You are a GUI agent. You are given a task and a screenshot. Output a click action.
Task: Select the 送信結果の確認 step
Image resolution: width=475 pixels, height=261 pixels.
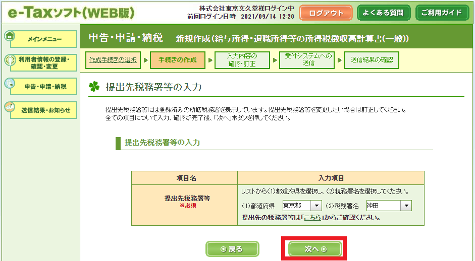click(x=372, y=60)
